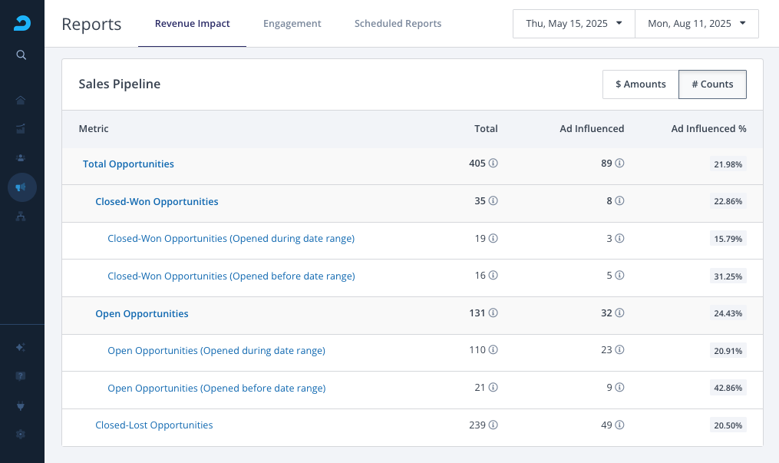Click the 42.86% Ad Influenced badge
This screenshot has width=779, height=463.
pyautogui.click(x=728, y=389)
